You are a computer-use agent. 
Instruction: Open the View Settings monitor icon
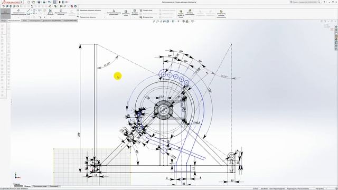[x=192, y=21]
